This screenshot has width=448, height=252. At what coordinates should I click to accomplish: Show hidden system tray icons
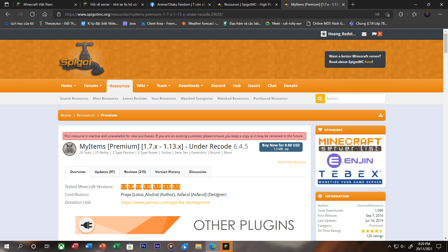pyautogui.click(x=389, y=246)
